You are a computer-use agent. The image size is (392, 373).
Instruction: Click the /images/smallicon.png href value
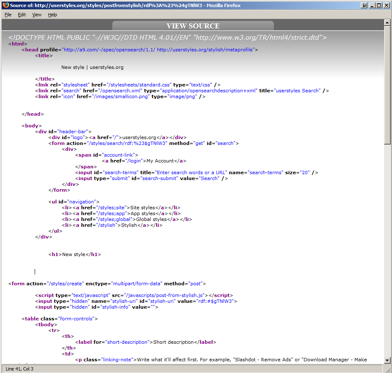(121, 96)
